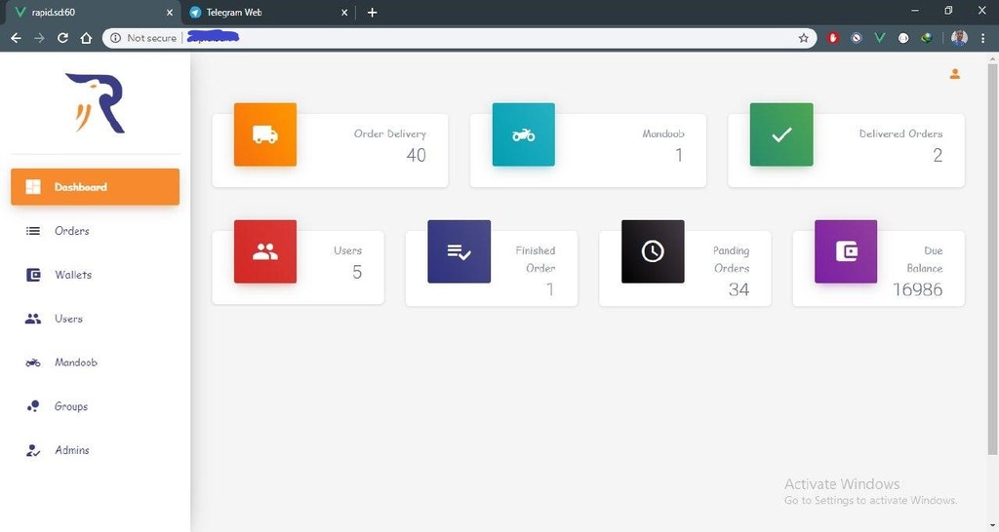Click the Groups bubbles icon in sidebar
The width and height of the screenshot is (999, 532).
(33, 406)
